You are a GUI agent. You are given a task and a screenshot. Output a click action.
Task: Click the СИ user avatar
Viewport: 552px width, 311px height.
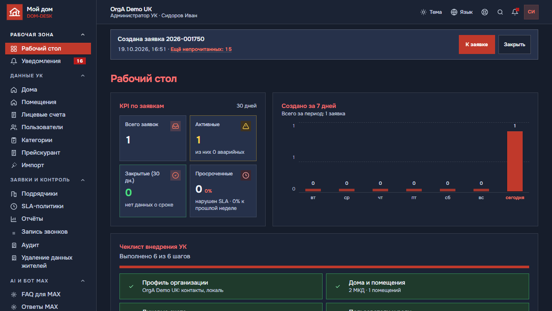click(x=531, y=12)
